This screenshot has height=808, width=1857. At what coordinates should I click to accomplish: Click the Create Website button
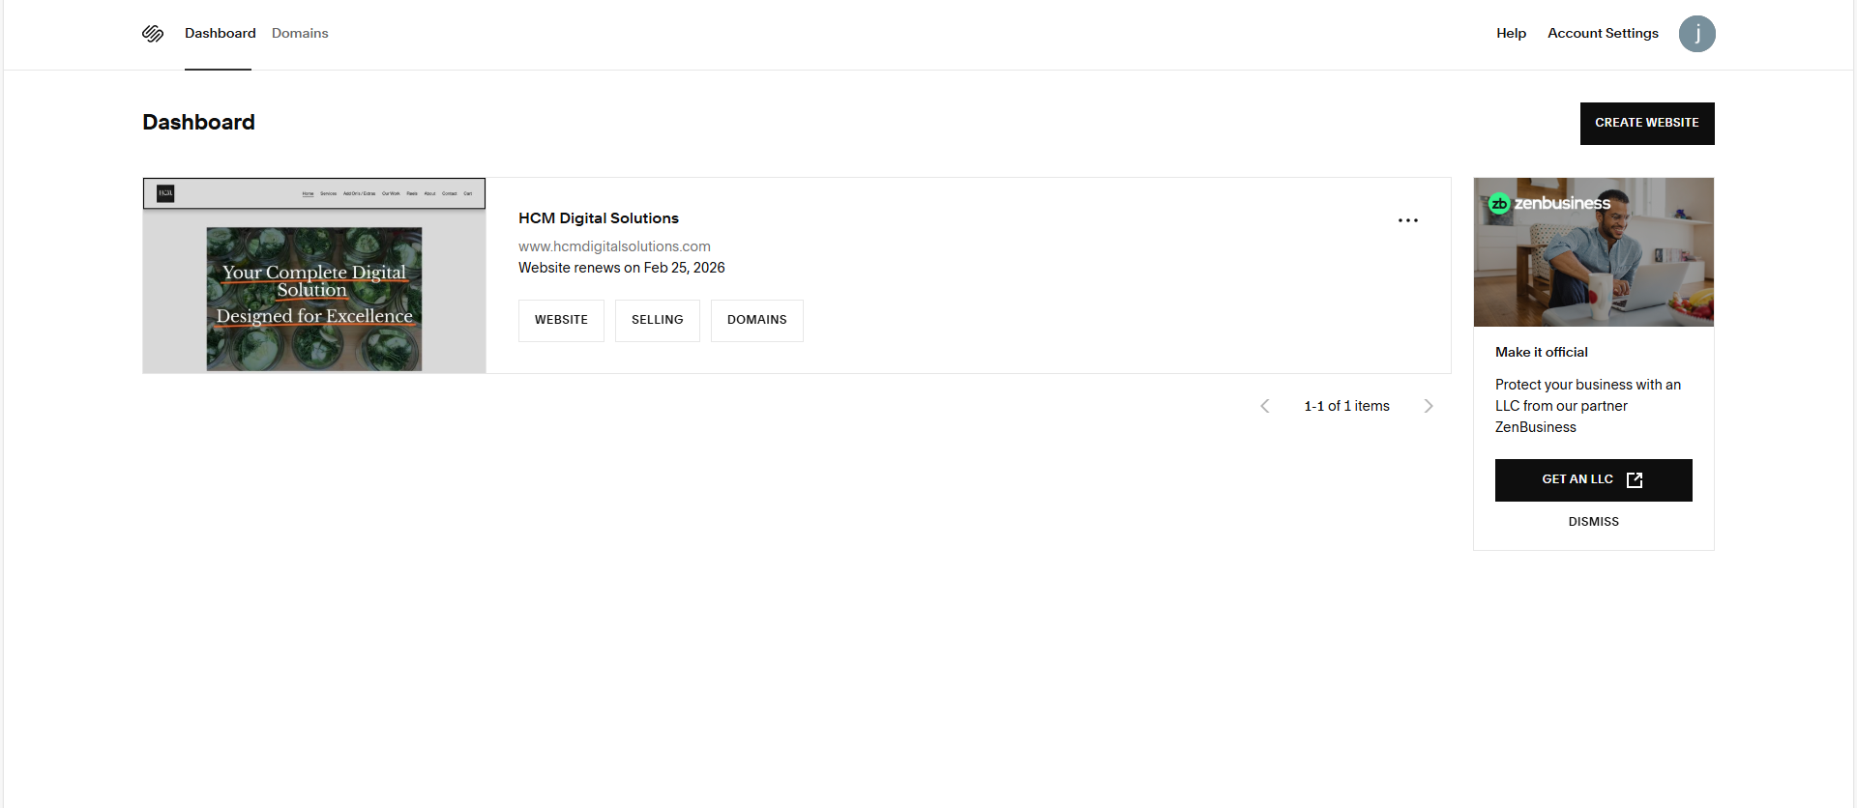[x=1647, y=124]
